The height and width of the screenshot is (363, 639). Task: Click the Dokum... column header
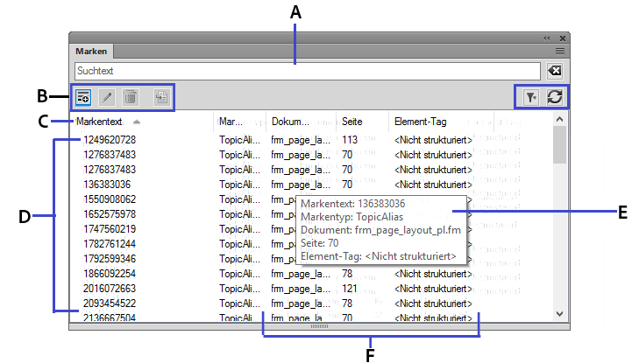291,122
